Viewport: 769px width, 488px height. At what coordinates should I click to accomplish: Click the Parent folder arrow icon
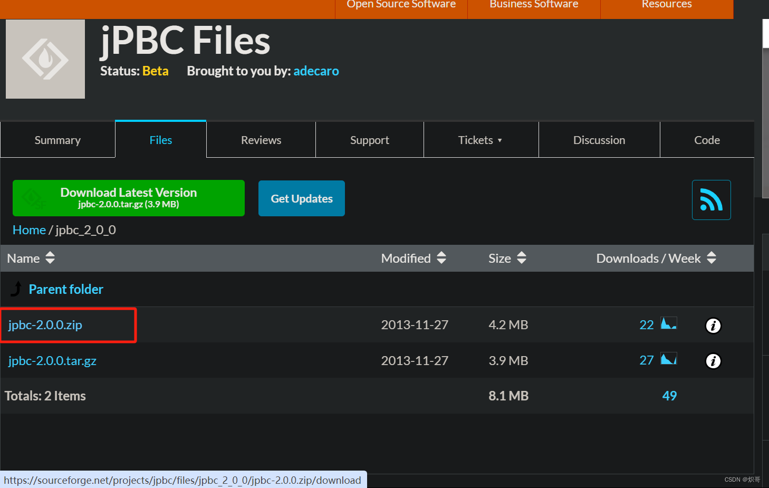17,289
